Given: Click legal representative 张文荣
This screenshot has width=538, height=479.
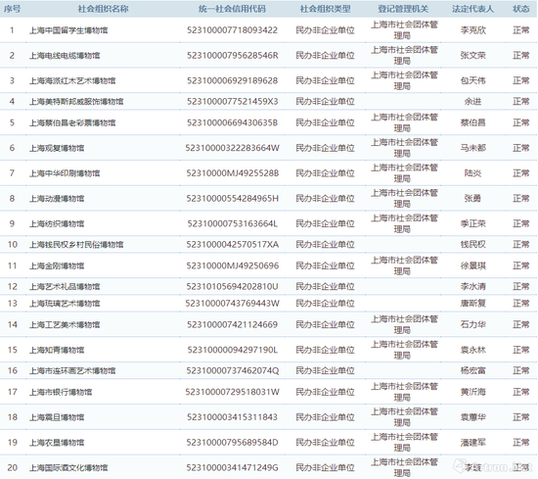Looking at the screenshot, I should click(472, 55).
